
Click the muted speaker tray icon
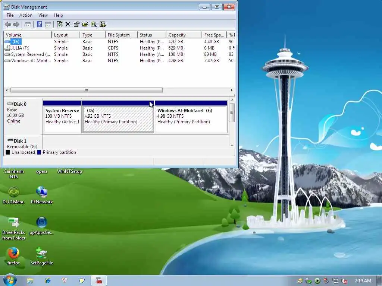[x=344, y=281]
